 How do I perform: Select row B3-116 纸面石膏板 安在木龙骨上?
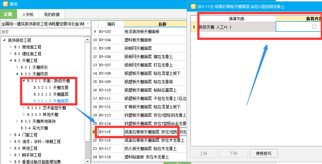pyautogui.click(x=139, y=140)
